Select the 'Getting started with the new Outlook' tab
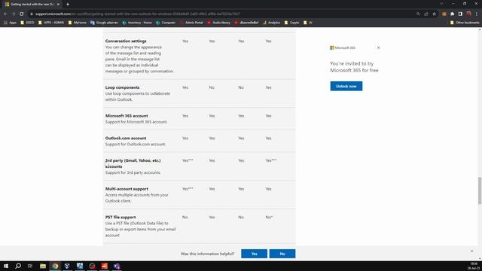Viewport: 482px width, 271px height. pos(32,5)
